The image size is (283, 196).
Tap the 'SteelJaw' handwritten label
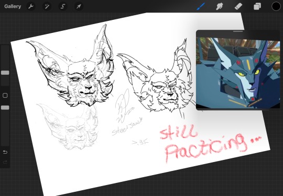127,126
